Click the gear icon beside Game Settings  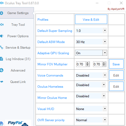[2, 13]
